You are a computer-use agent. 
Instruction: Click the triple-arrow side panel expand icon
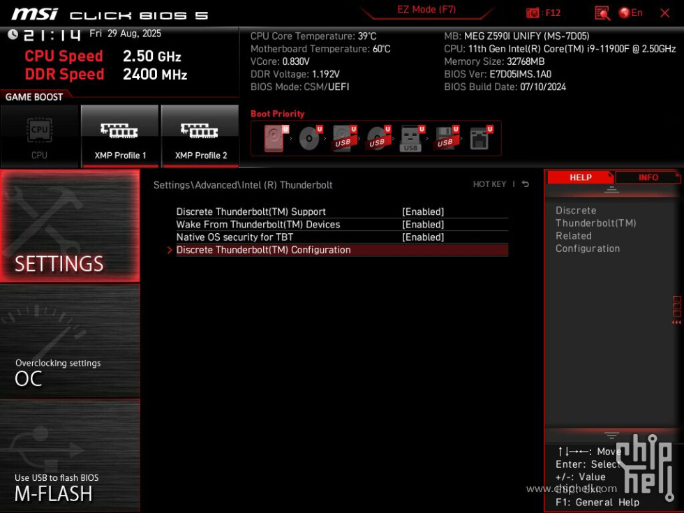[676, 322]
